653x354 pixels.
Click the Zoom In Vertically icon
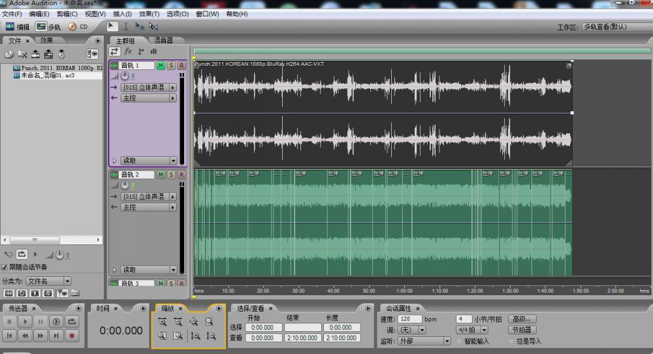click(x=195, y=336)
